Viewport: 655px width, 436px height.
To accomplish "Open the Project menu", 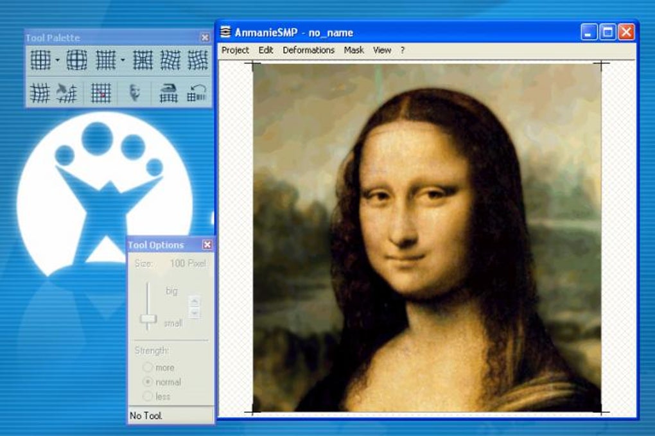I will [235, 50].
